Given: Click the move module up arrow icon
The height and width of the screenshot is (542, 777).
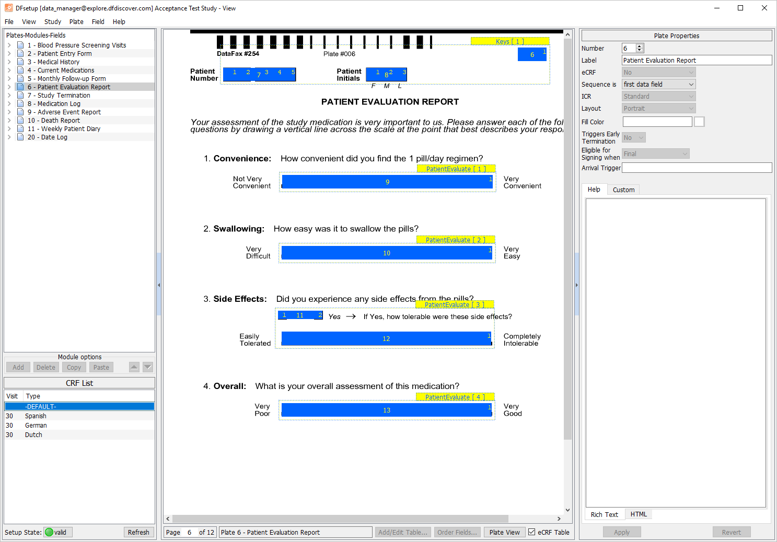Looking at the screenshot, I should [x=134, y=367].
